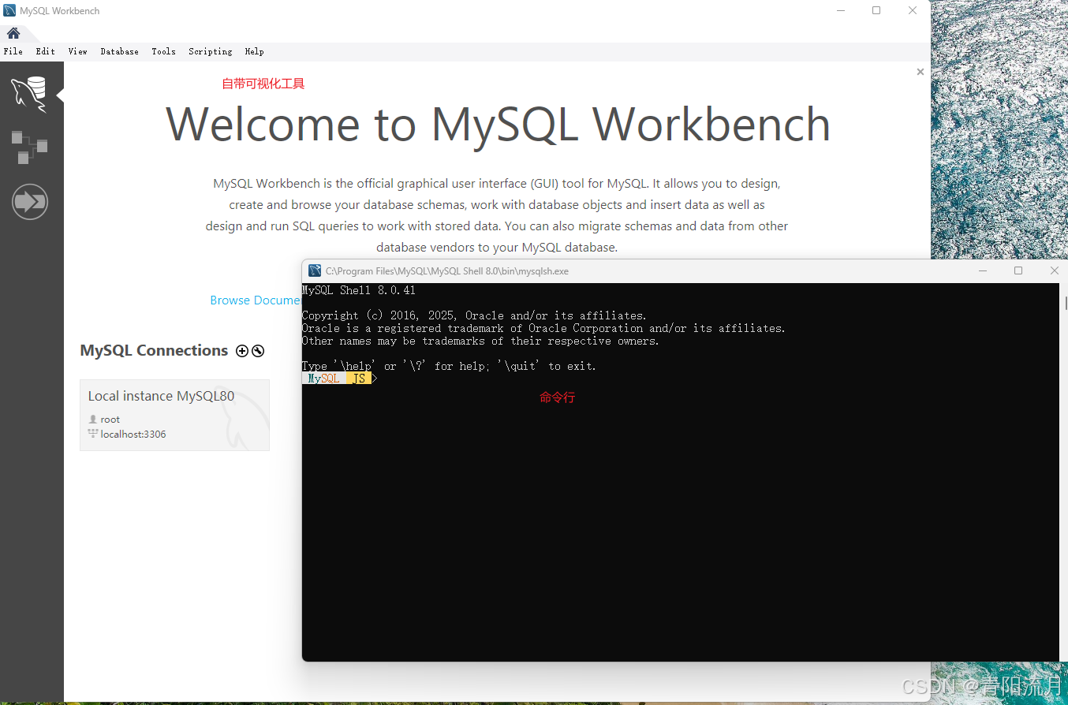1068x705 pixels.
Task: Open the home tab icon in Workbench
Action: (13, 33)
